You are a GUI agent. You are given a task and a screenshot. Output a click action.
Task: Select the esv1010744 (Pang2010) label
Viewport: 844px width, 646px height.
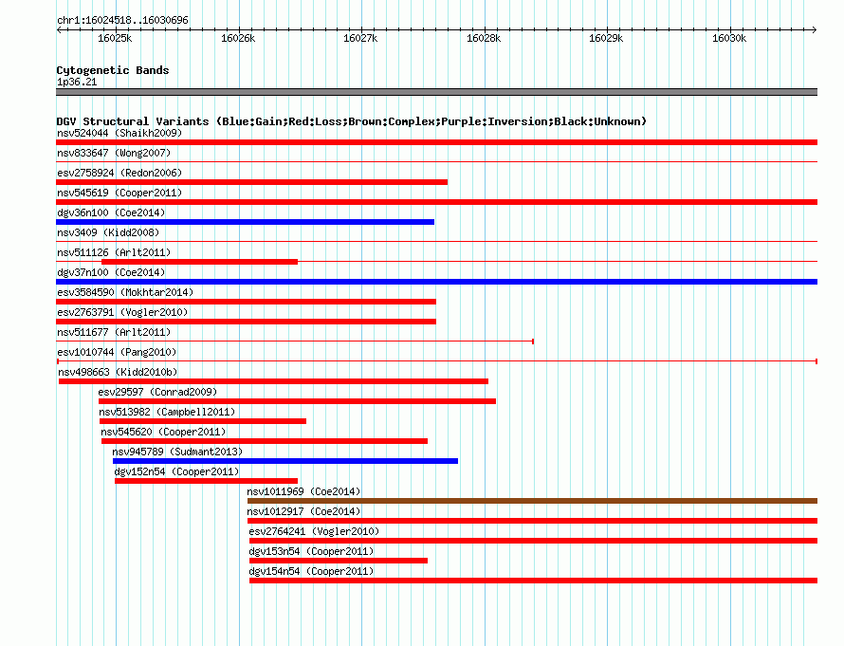pyautogui.click(x=117, y=352)
